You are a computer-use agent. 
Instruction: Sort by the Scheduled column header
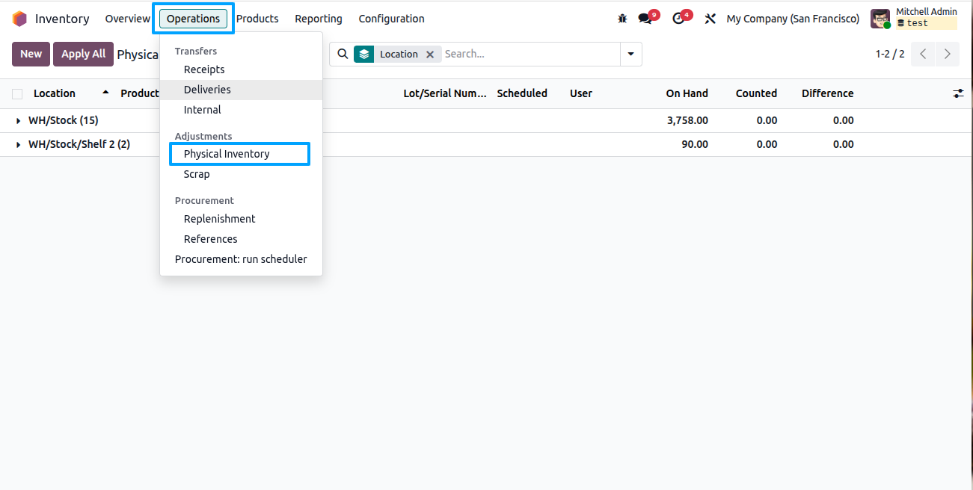coord(522,93)
